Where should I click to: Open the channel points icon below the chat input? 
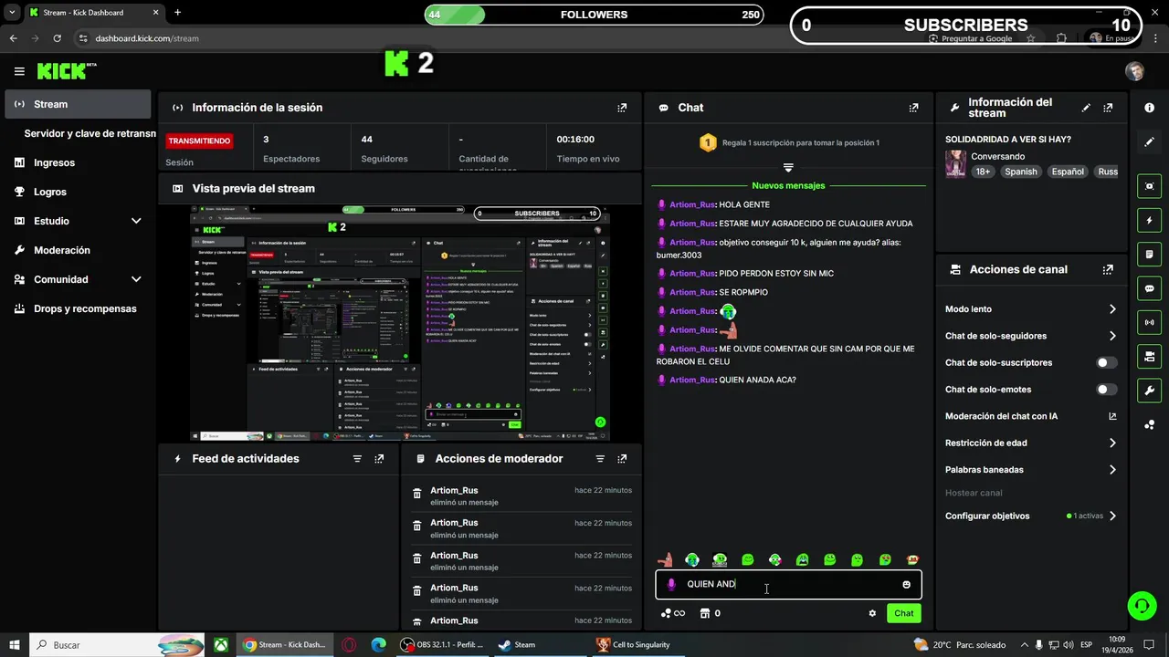673,613
